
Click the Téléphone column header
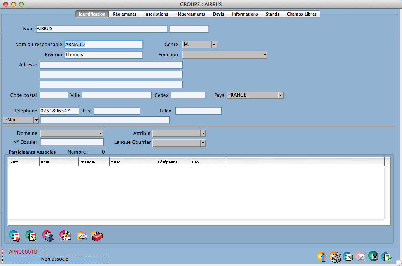[x=173, y=162]
